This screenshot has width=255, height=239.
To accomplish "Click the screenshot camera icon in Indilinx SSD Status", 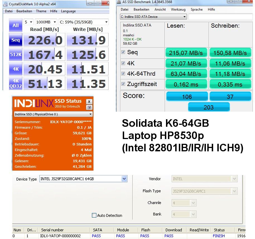I will (89, 107).
